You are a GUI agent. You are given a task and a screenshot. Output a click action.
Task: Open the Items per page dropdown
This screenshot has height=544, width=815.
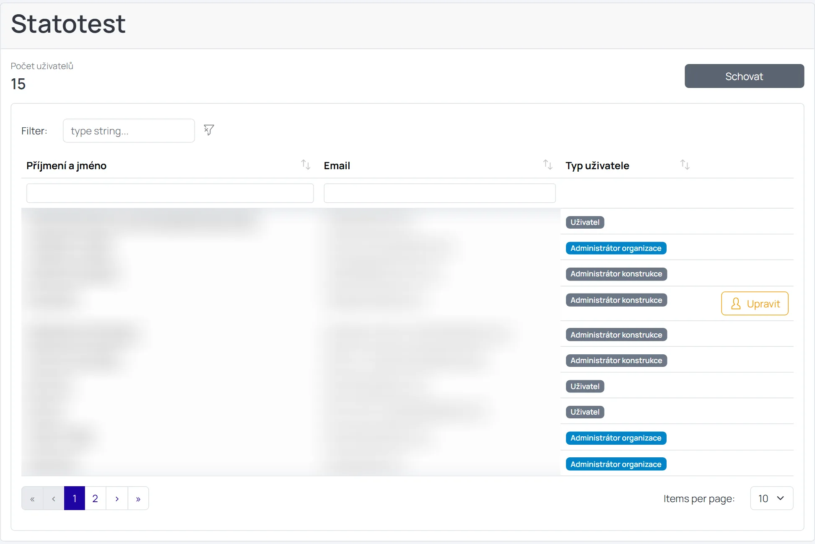(x=771, y=498)
